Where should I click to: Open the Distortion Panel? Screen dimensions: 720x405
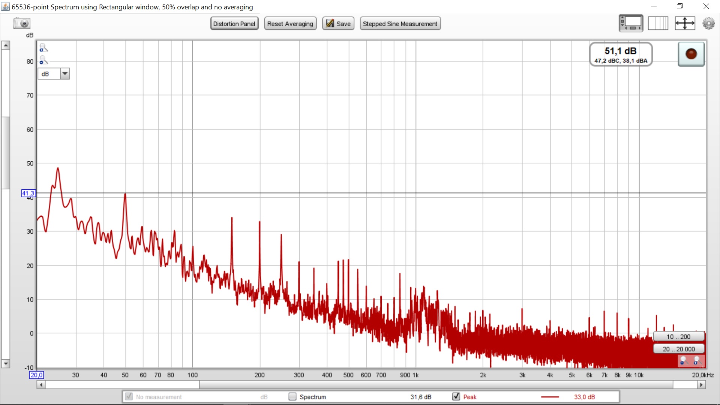pyautogui.click(x=234, y=24)
